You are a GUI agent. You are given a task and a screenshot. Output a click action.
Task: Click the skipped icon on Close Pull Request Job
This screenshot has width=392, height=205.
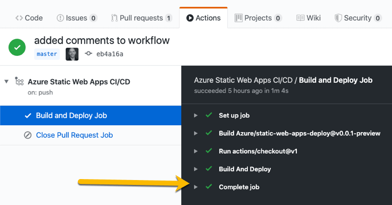coord(27,135)
